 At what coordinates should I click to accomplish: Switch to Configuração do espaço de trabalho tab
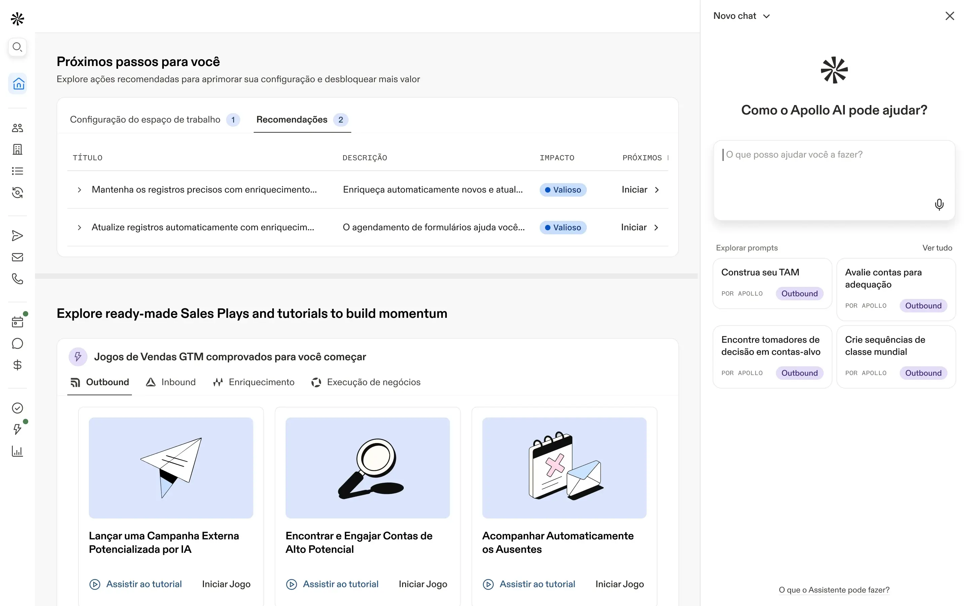[145, 120]
